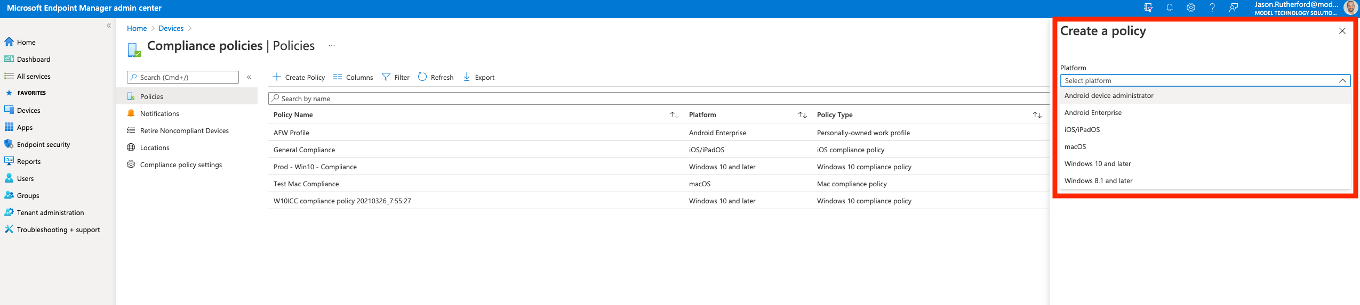The height and width of the screenshot is (305, 1360).
Task: Open the General Compliance policy
Action: 304,150
